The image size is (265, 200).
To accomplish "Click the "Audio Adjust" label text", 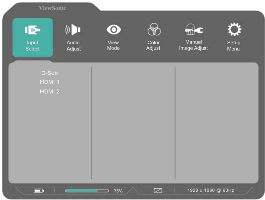I will click(74, 46).
